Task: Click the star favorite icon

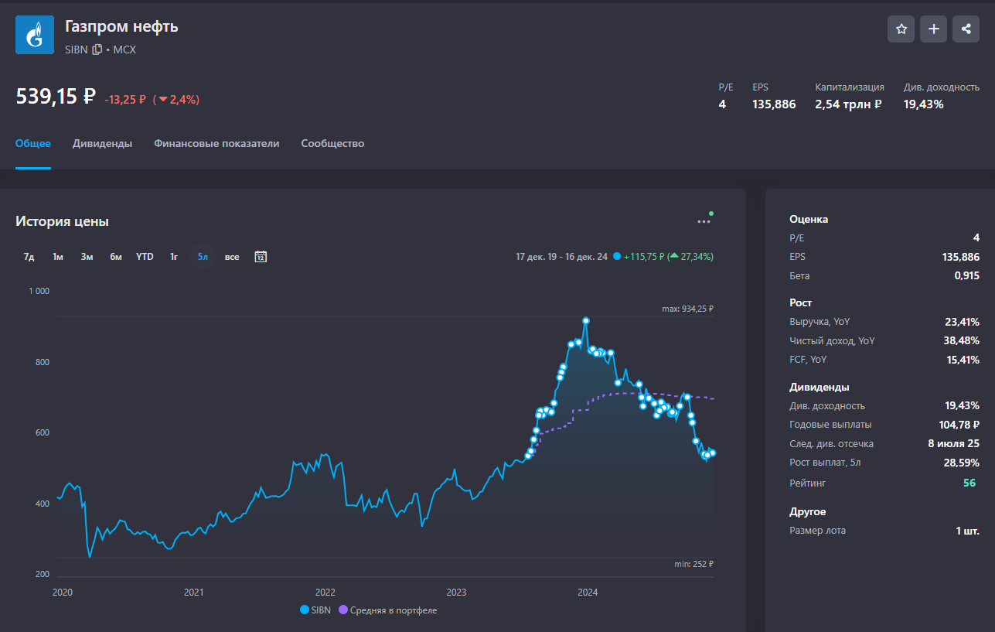Action: coord(901,29)
